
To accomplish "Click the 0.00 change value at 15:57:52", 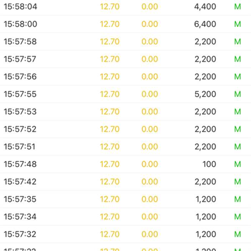I will [x=150, y=129].
